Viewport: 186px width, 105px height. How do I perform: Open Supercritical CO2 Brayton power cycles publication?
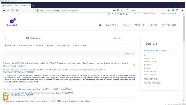point(65,65)
